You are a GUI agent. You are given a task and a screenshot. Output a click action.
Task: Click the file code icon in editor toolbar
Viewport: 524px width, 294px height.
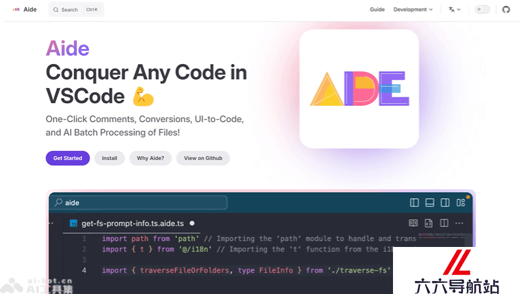point(428,223)
